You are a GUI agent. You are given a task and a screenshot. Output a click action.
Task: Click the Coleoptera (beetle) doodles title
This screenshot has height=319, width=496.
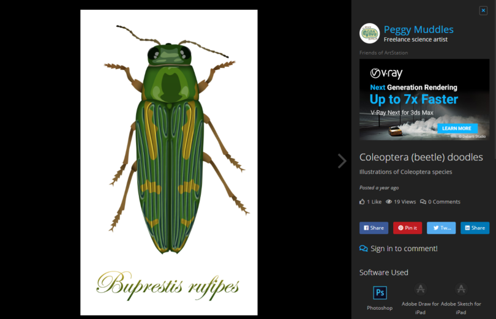421,157
